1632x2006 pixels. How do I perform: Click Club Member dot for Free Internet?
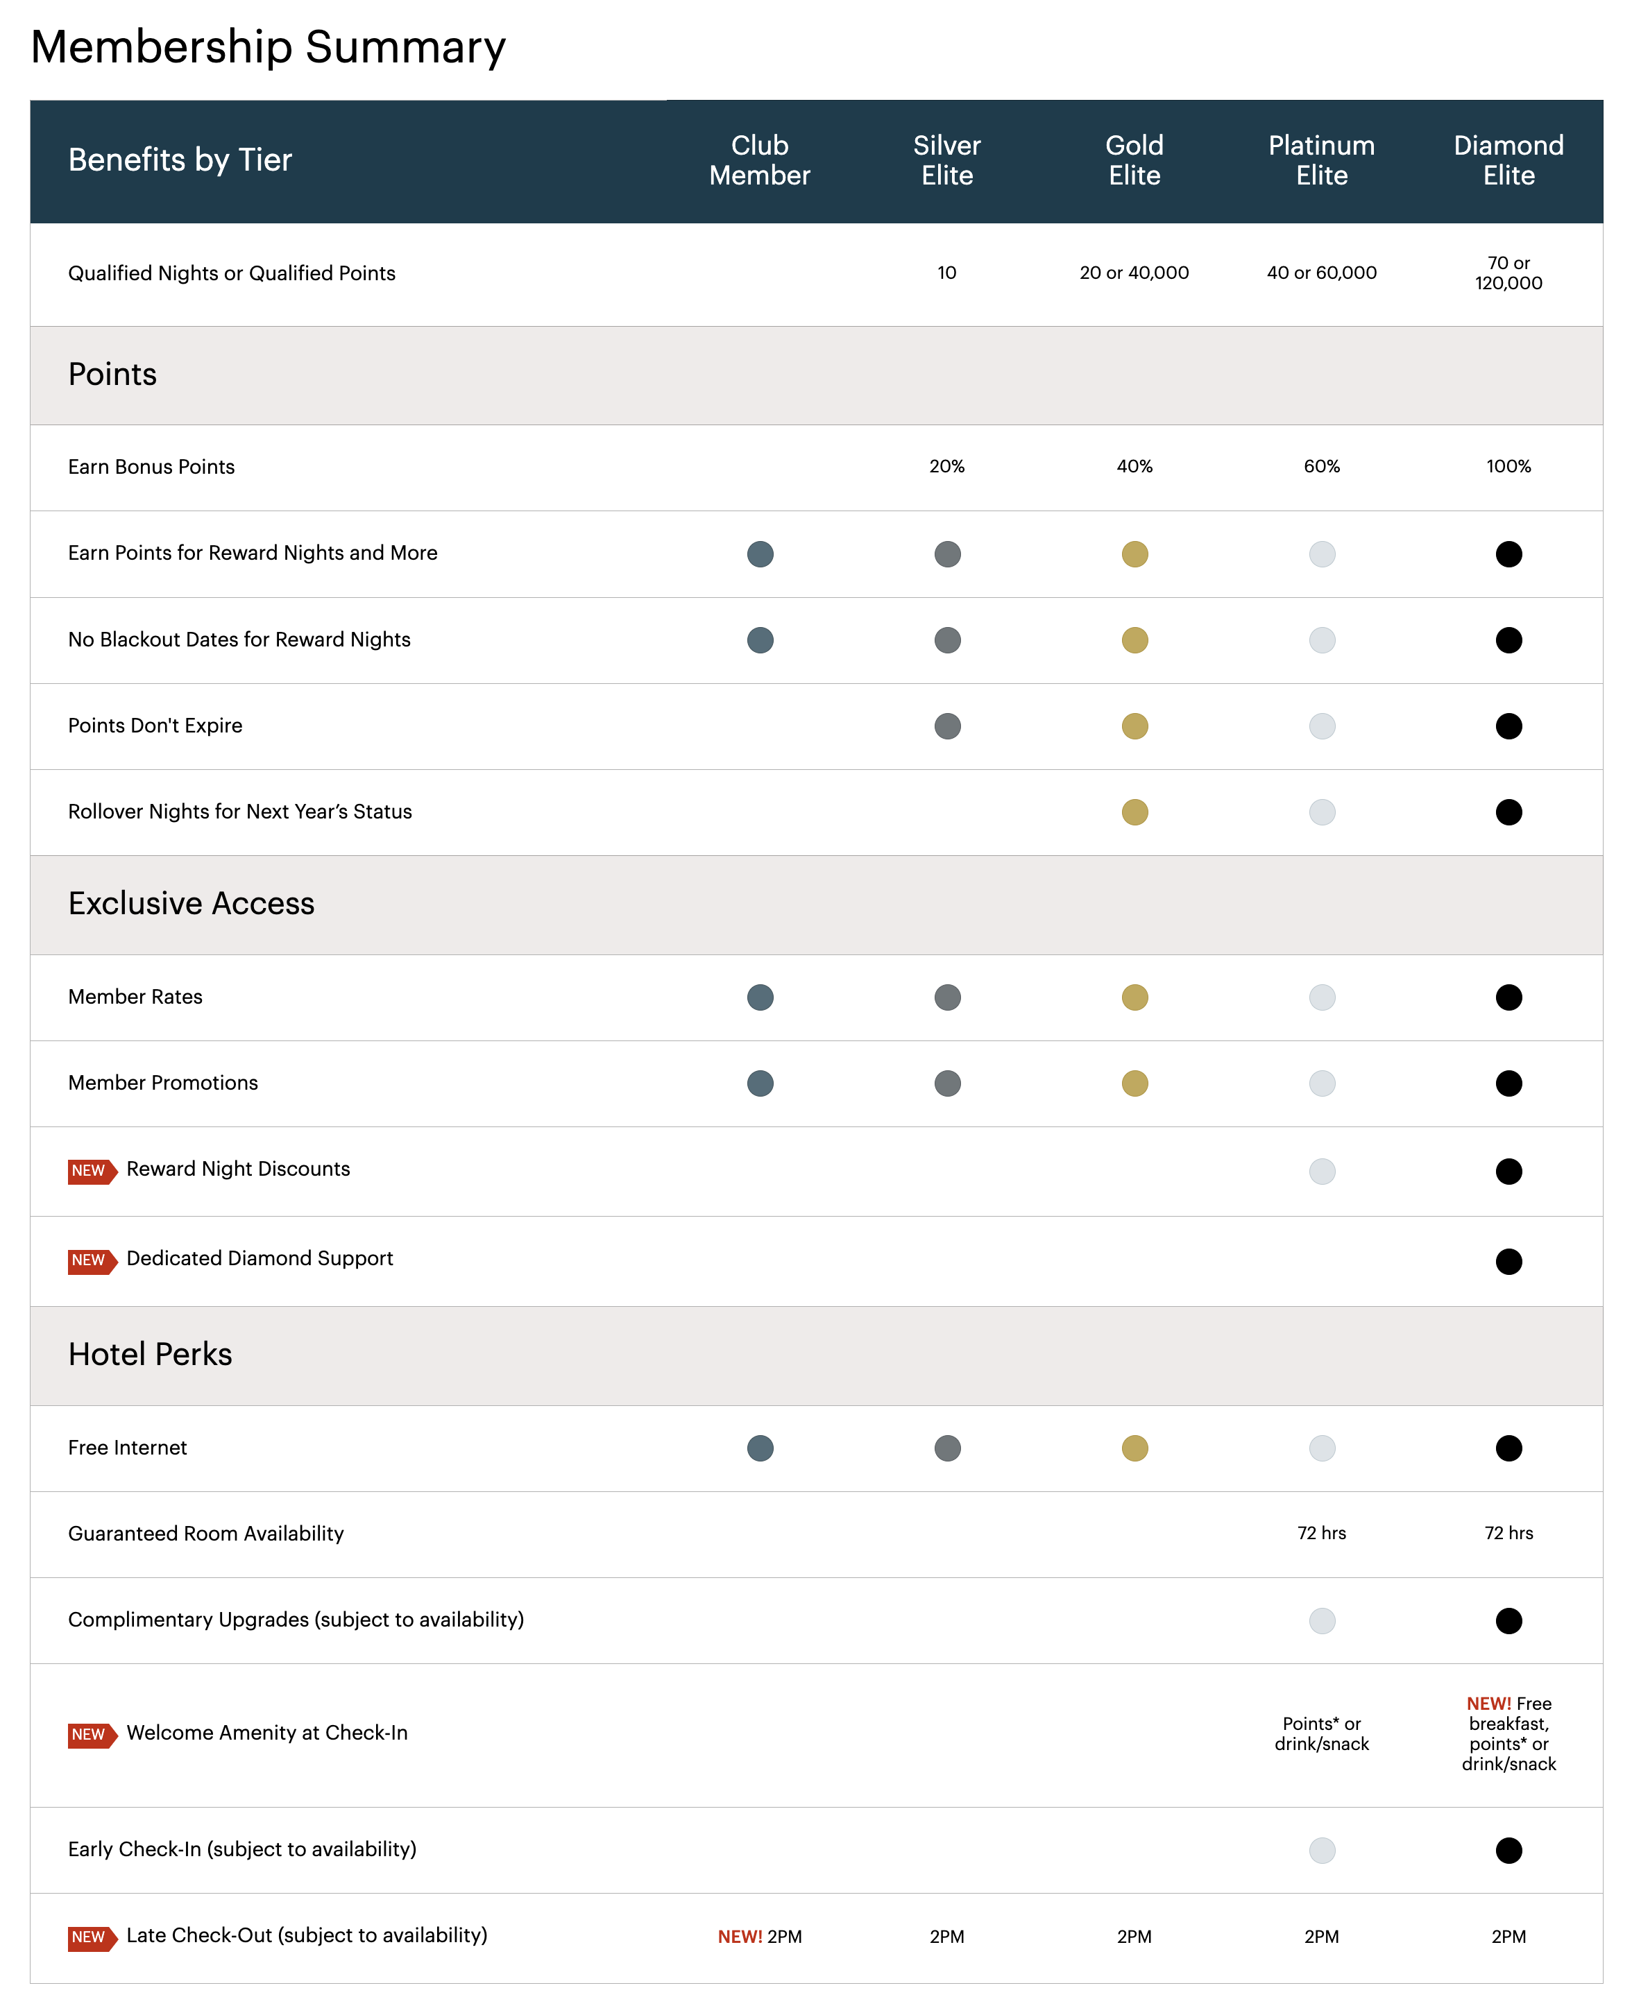760,1448
